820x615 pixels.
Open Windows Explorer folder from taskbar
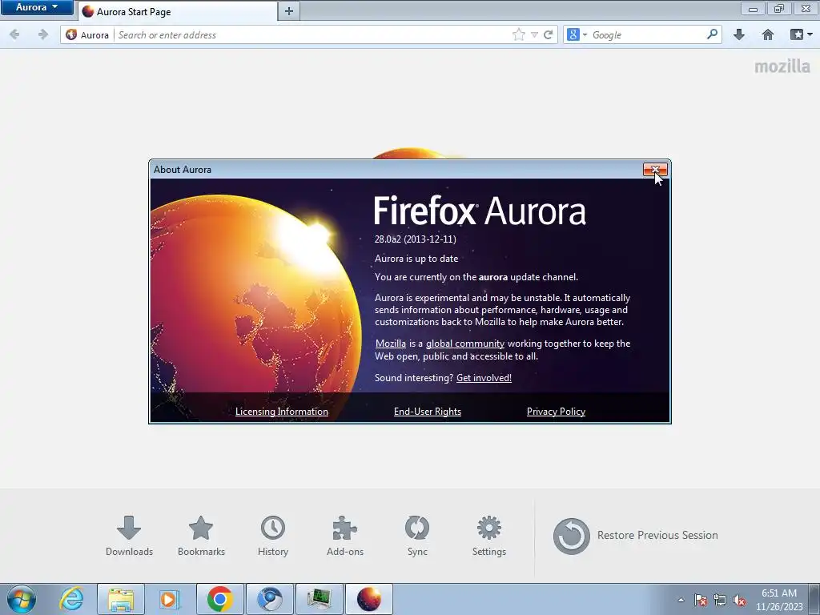point(121,599)
